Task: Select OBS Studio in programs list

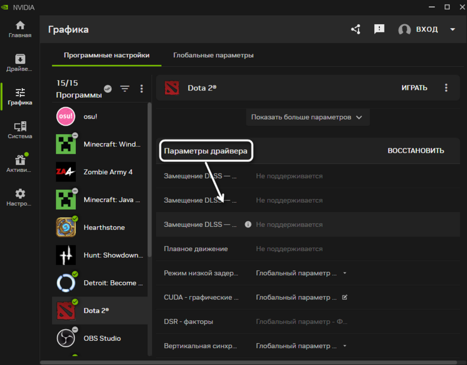Action: click(x=100, y=338)
